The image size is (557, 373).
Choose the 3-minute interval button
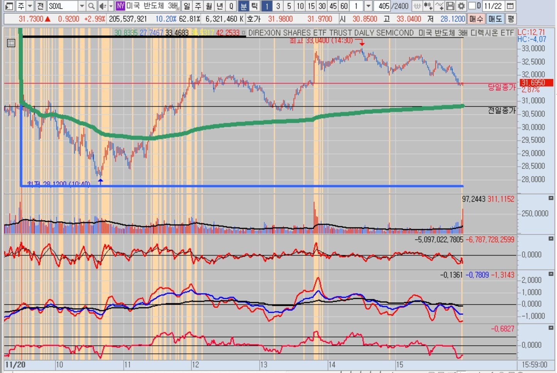278,6
